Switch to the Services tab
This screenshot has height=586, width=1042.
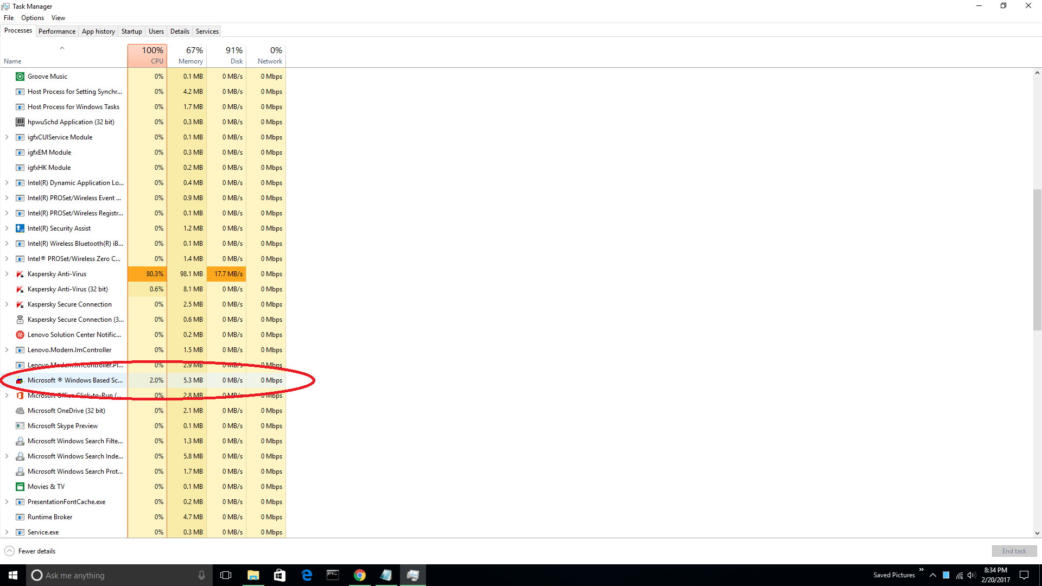[207, 31]
